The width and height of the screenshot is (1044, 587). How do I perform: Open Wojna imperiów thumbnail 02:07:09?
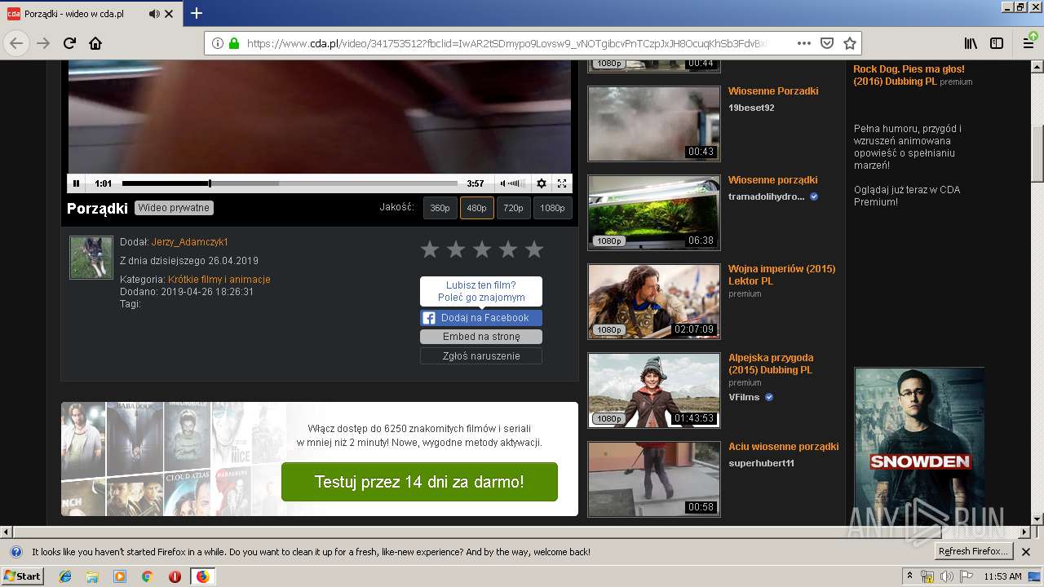(654, 302)
